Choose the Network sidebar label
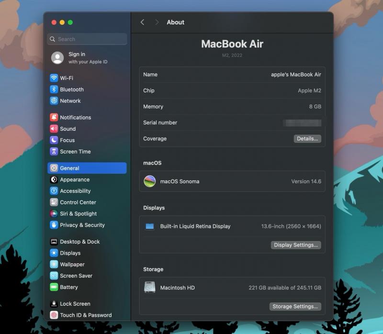This screenshot has width=383, height=334. (70, 101)
